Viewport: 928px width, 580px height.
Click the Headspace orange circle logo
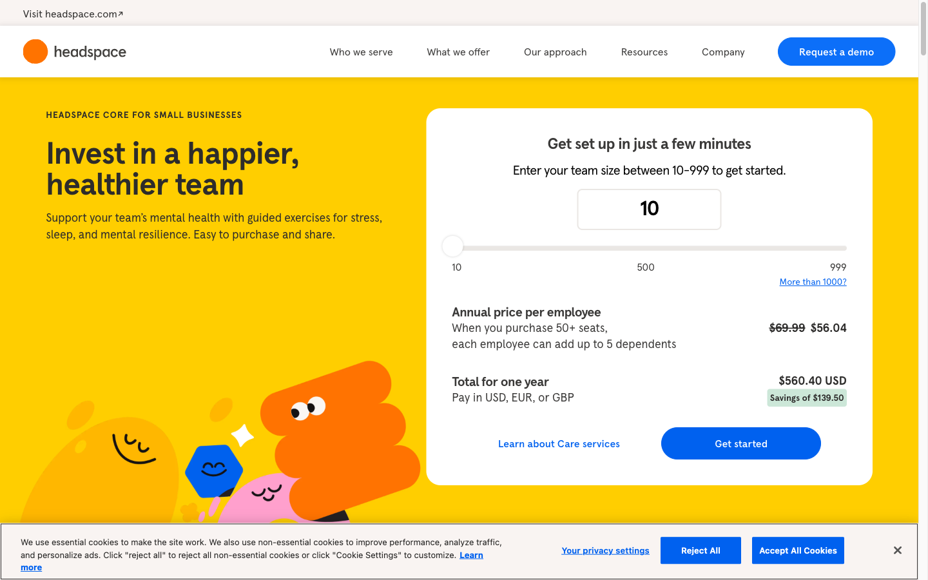(x=35, y=52)
